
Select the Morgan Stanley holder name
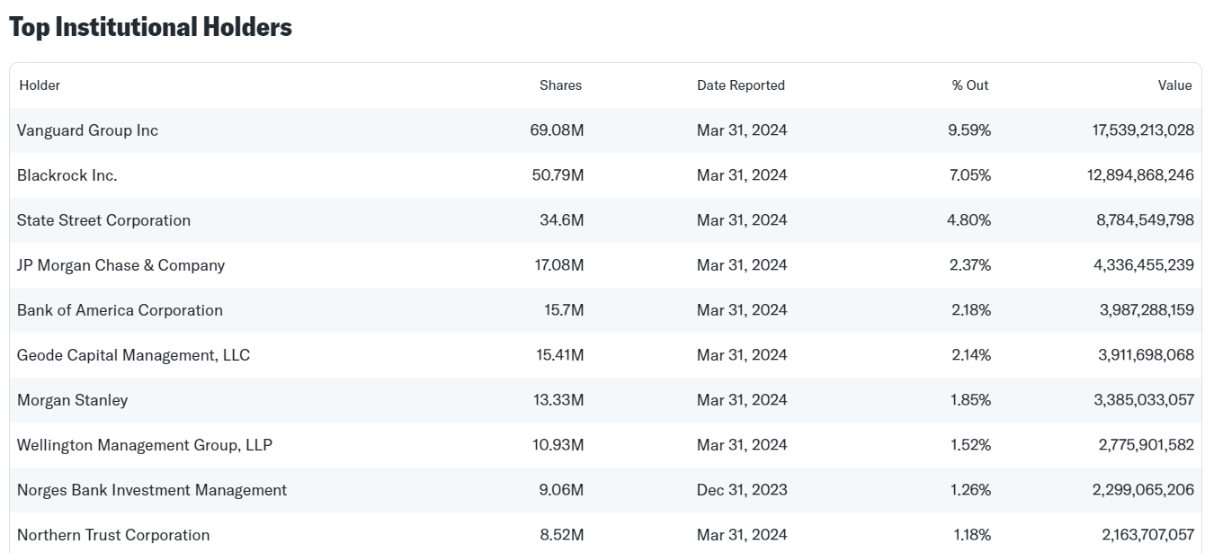tap(72, 400)
